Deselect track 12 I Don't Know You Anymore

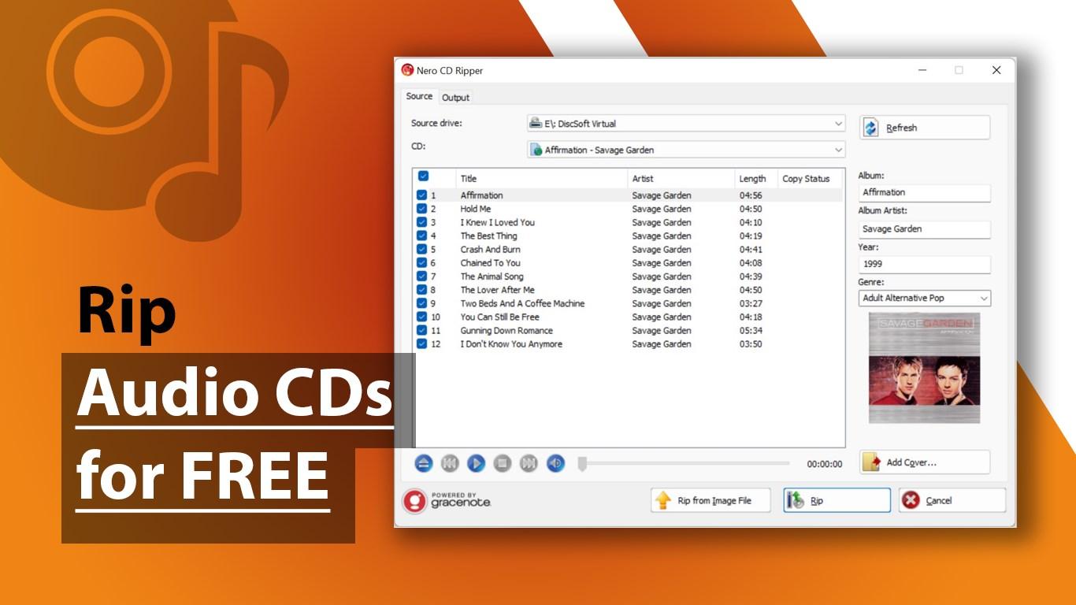(x=422, y=344)
